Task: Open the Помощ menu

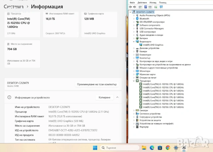Action: click(163, 2)
